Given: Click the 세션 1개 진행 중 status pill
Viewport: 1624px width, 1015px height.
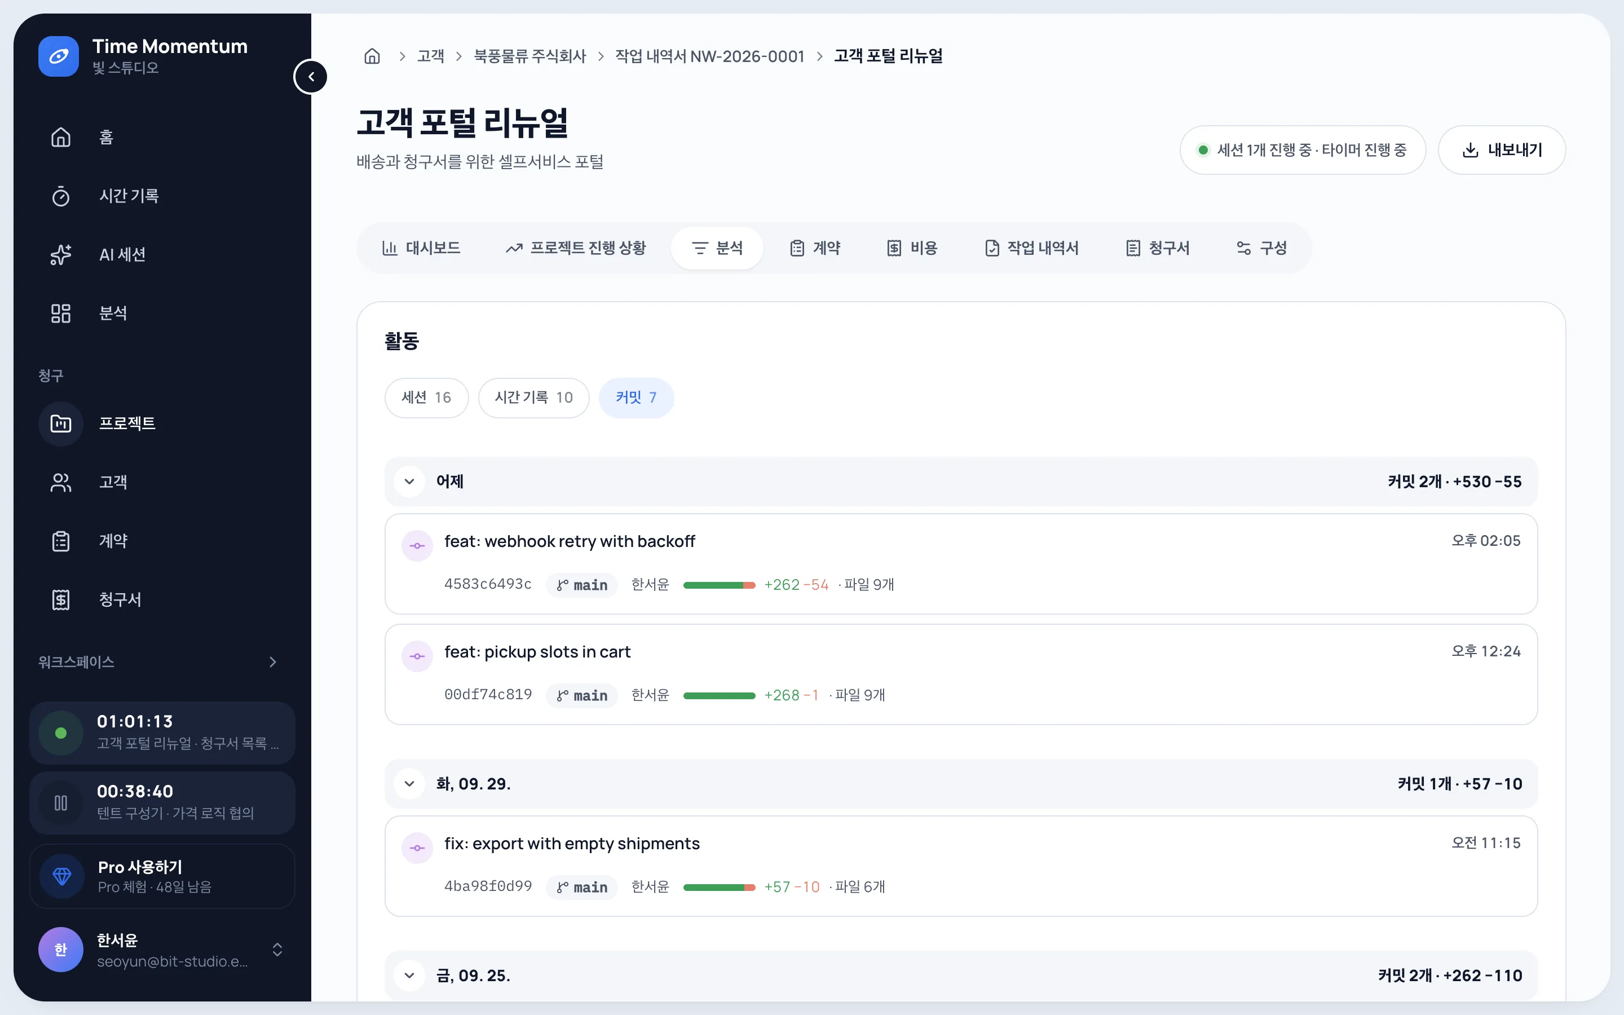Looking at the screenshot, I should pyautogui.click(x=1303, y=151).
